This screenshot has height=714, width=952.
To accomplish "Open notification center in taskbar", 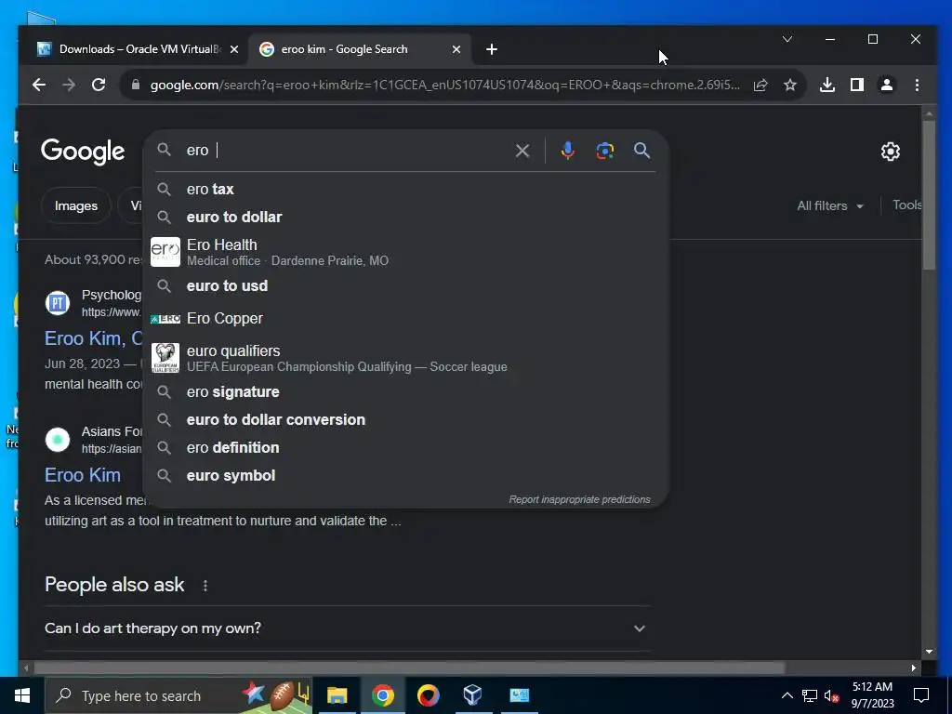I will [x=921, y=695].
